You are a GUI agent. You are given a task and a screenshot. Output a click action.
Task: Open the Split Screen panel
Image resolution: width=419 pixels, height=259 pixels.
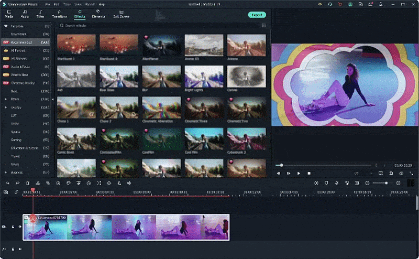coord(122,14)
